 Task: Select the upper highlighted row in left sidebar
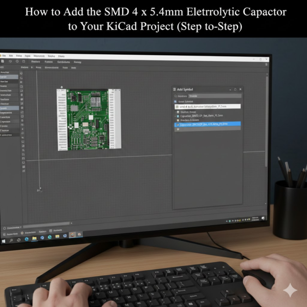pyautogui.click(x=9, y=77)
